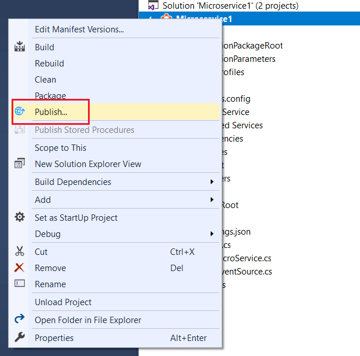This screenshot has height=356, width=360.
Task: Click the red X Remove icon
Action: click(x=20, y=268)
